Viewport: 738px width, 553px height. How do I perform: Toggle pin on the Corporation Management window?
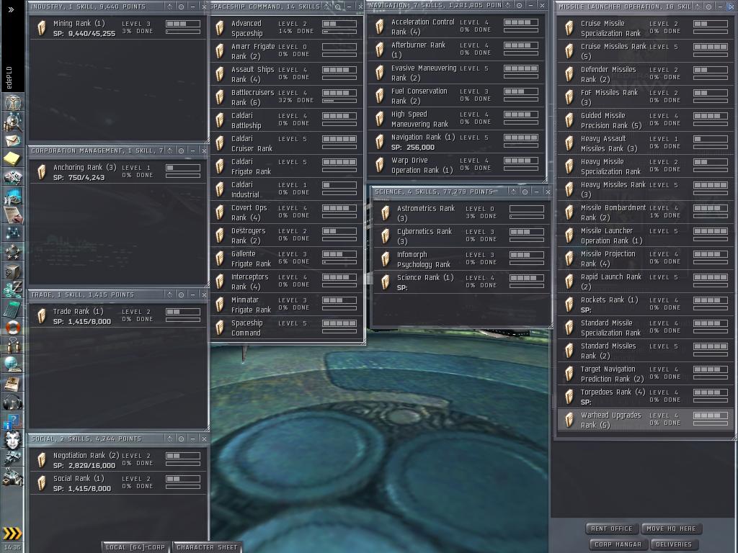click(x=170, y=150)
